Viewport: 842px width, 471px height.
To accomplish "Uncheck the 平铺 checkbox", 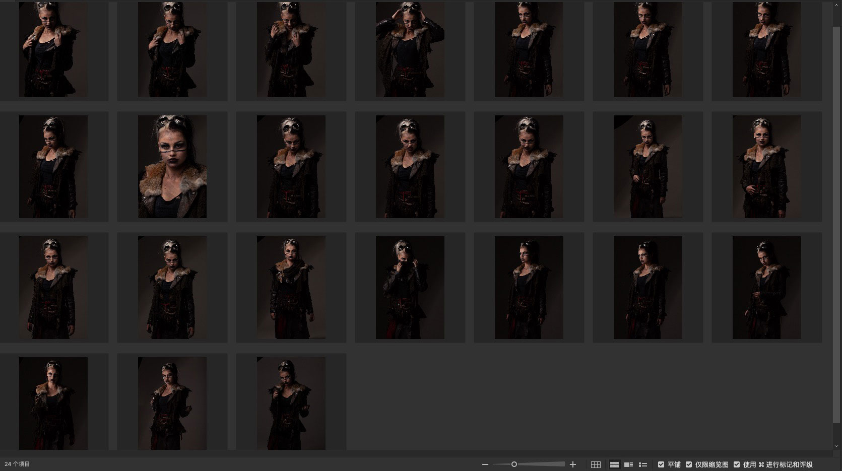I will point(661,464).
